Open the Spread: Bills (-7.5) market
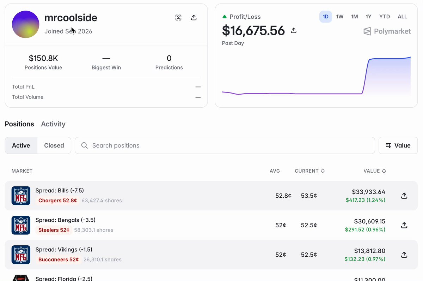The height and width of the screenshot is (281, 423). (60, 191)
